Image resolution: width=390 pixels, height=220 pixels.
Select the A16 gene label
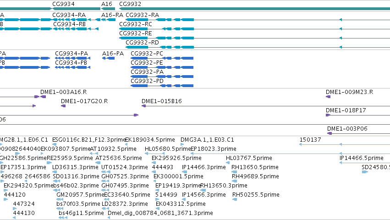click(x=107, y=4)
